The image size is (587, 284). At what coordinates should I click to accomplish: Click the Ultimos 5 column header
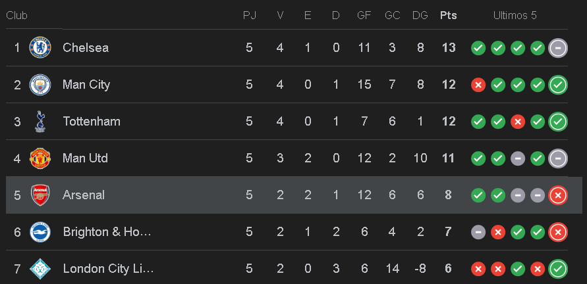coord(515,15)
